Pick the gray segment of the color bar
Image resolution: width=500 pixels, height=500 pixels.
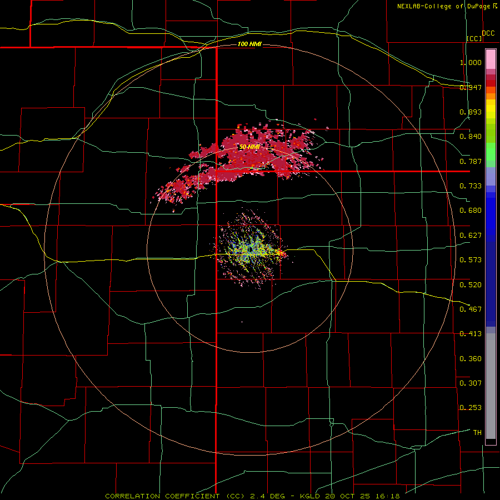pos(491,389)
